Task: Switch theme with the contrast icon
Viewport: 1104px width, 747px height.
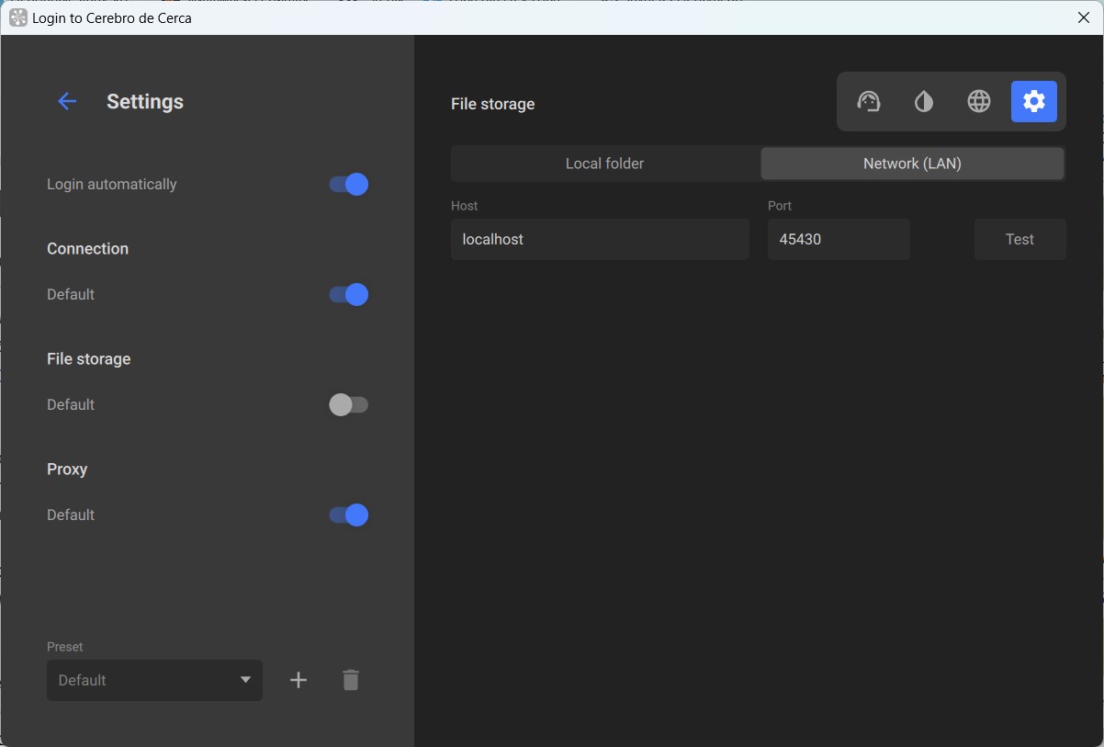Action: pos(924,101)
